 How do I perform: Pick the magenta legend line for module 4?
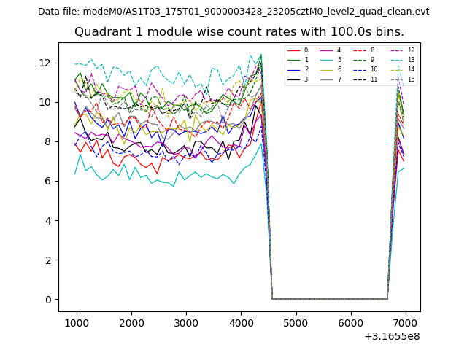tap(328, 51)
